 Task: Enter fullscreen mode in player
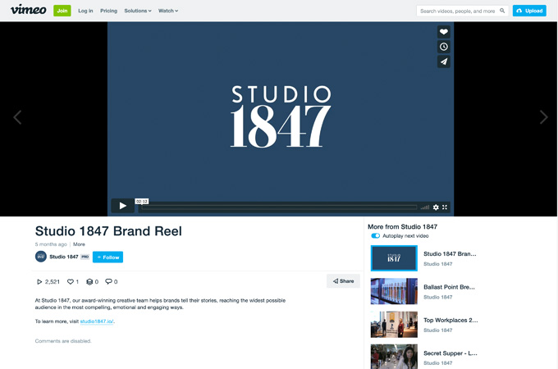pos(445,207)
